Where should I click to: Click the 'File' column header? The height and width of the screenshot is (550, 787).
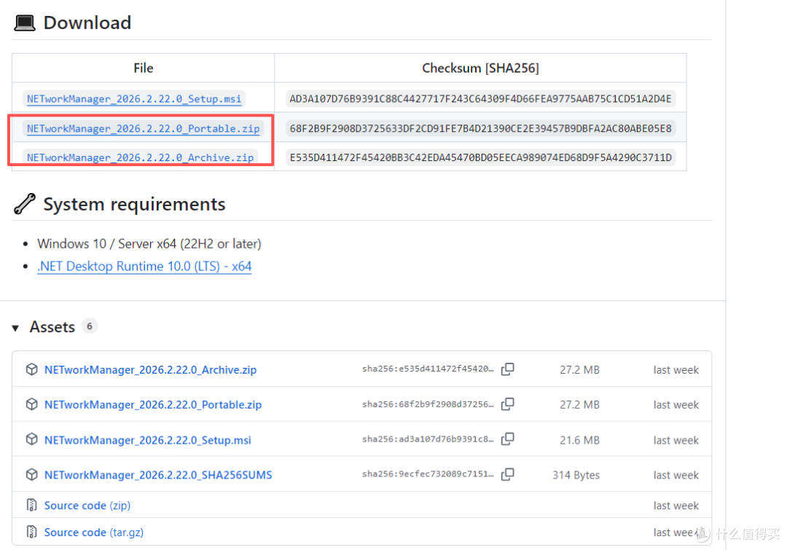click(x=143, y=68)
